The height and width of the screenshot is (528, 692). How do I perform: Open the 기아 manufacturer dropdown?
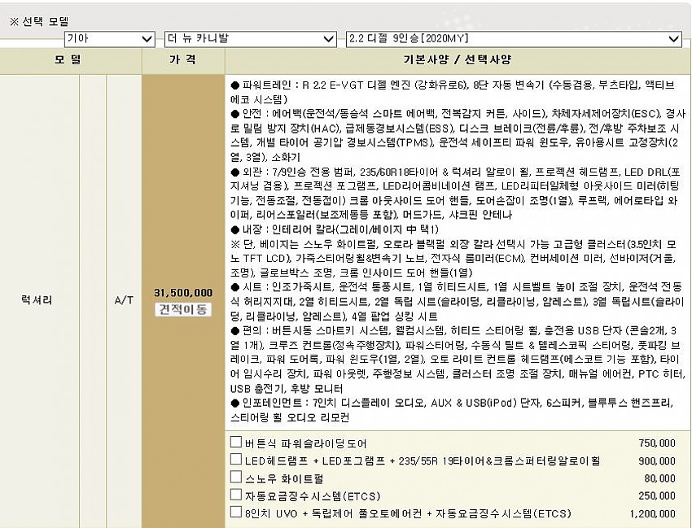109,38
